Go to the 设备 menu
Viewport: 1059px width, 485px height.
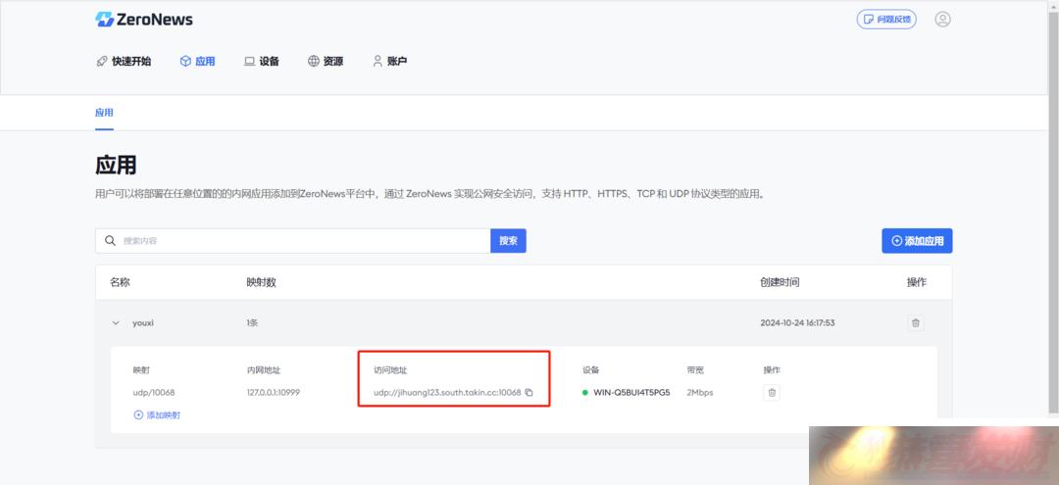click(262, 62)
